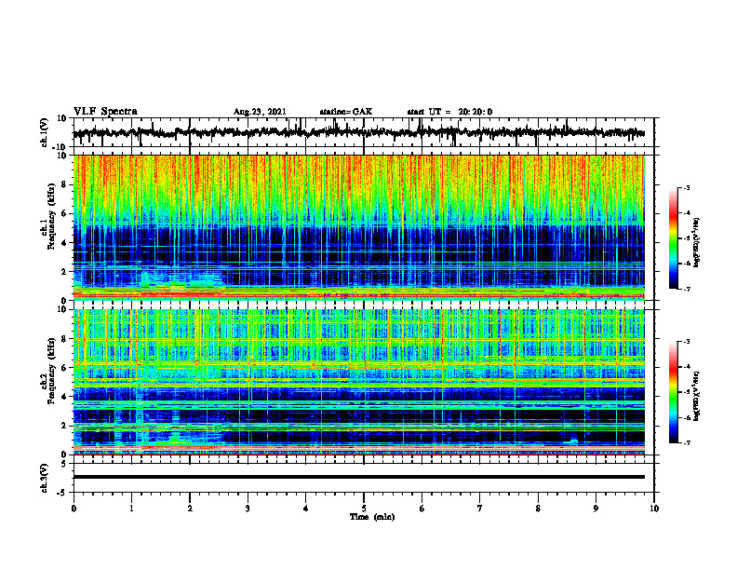Viewport: 737px width, 570px height.
Task: Click the "station=GAK" header text
Action: pos(346,112)
